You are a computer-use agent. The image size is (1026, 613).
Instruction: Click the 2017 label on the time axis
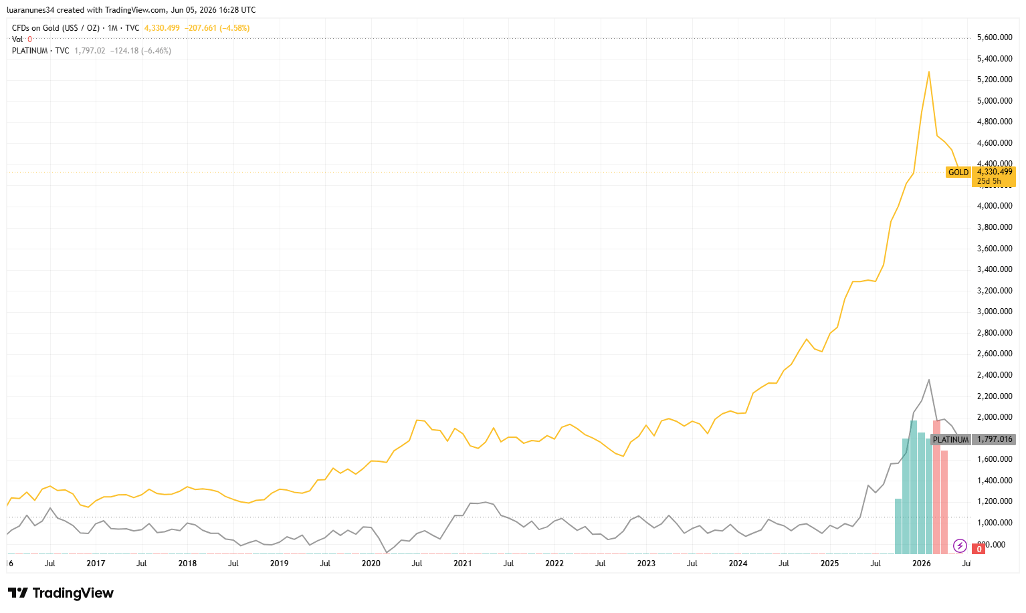96,564
